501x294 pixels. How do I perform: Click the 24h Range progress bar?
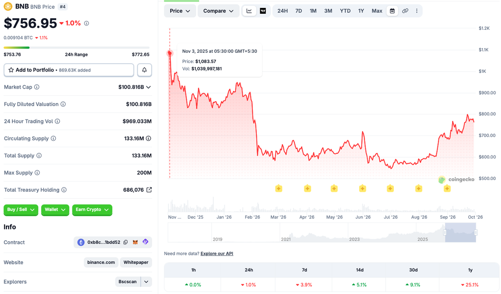click(x=77, y=47)
